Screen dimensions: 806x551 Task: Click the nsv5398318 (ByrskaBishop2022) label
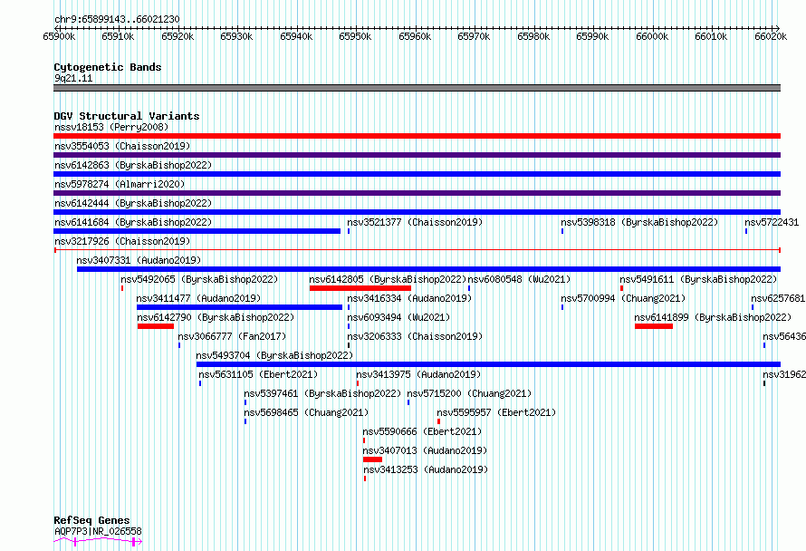(x=639, y=222)
